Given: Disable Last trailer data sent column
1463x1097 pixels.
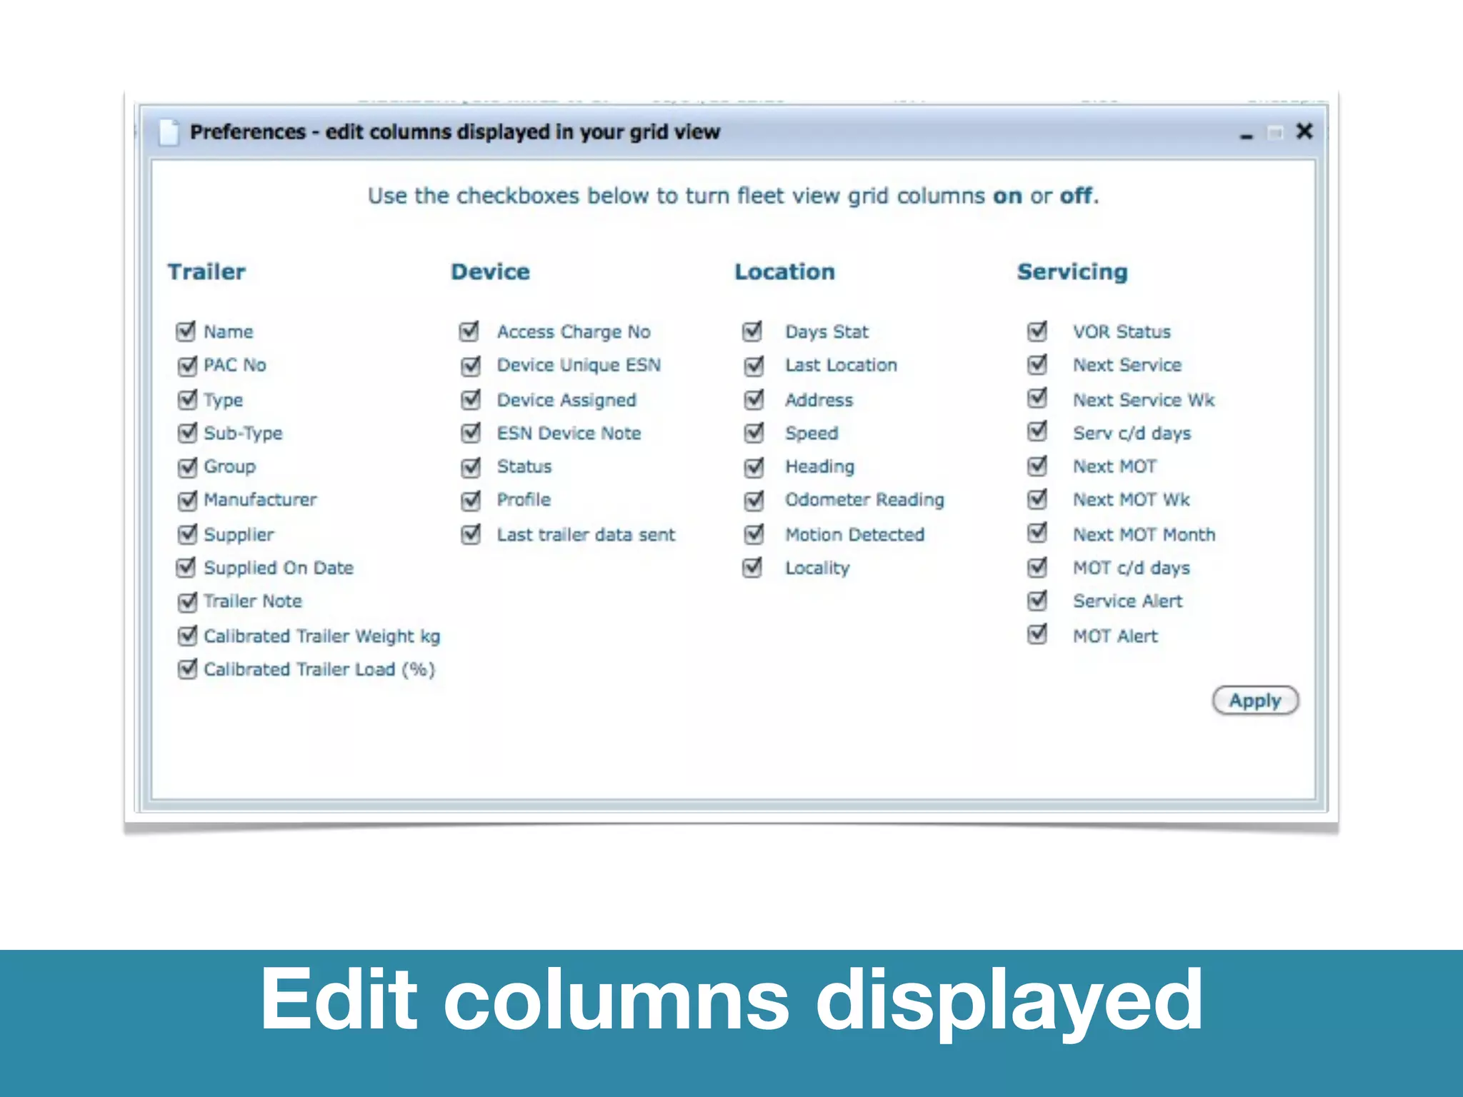Looking at the screenshot, I should point(470,534).
